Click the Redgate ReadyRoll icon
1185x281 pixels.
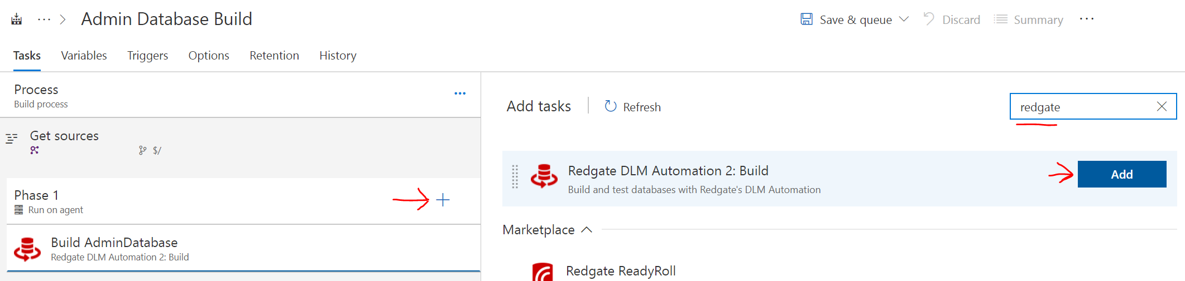[x=543, y=272]
